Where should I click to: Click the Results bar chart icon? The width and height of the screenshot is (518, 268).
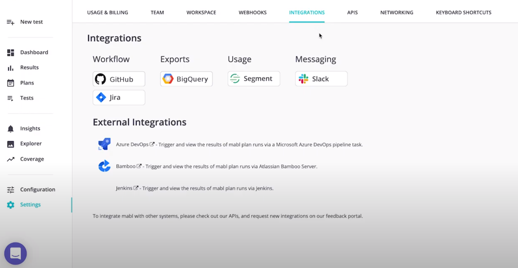[10, 68]
